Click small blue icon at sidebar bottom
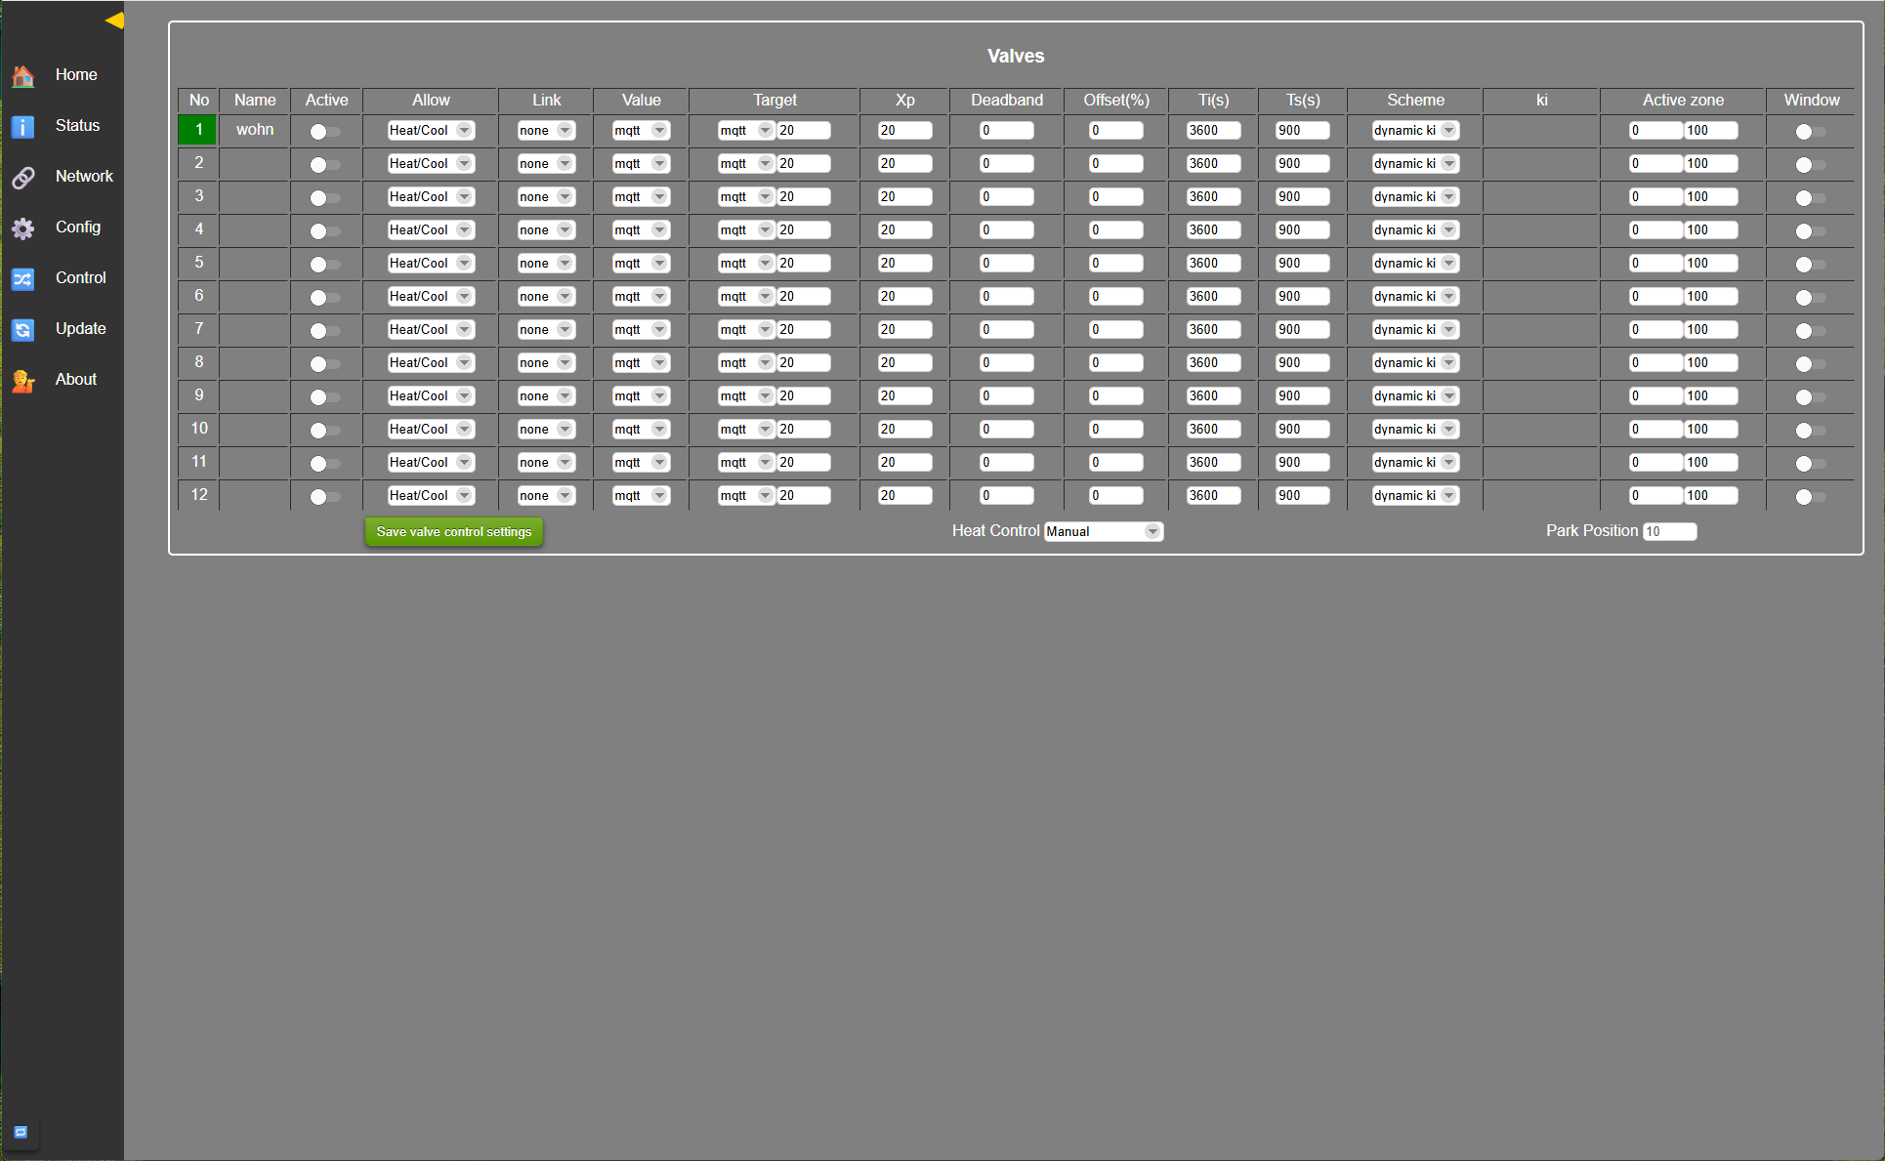 [21, 1132]
